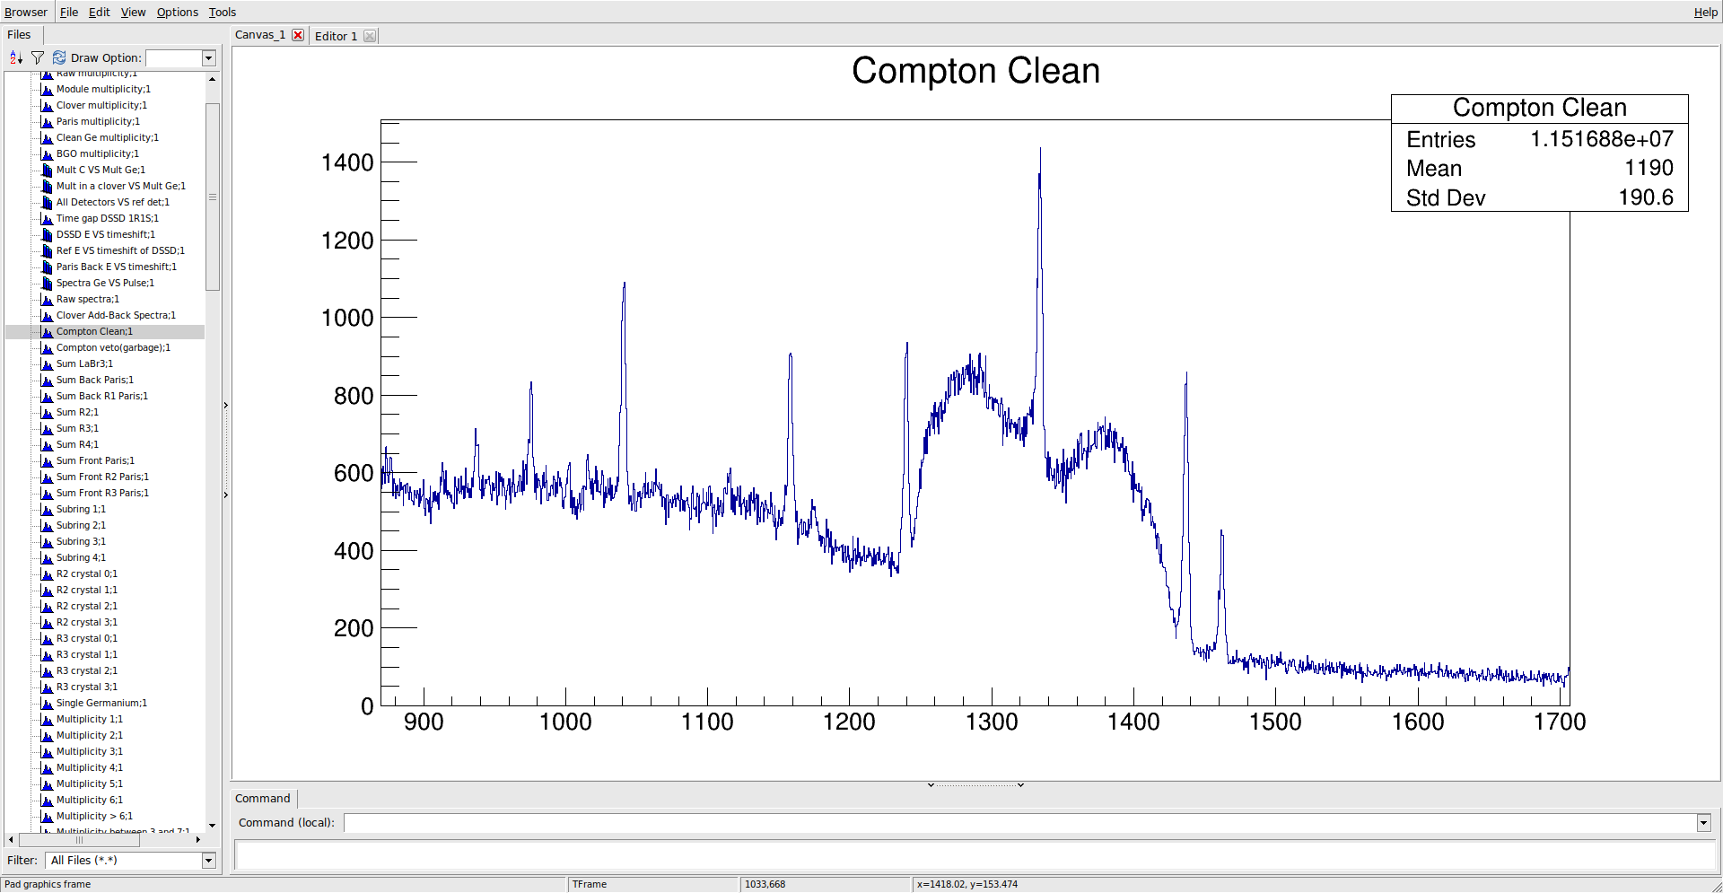
Task: Select the Command tab
Action: click(262, 798)
